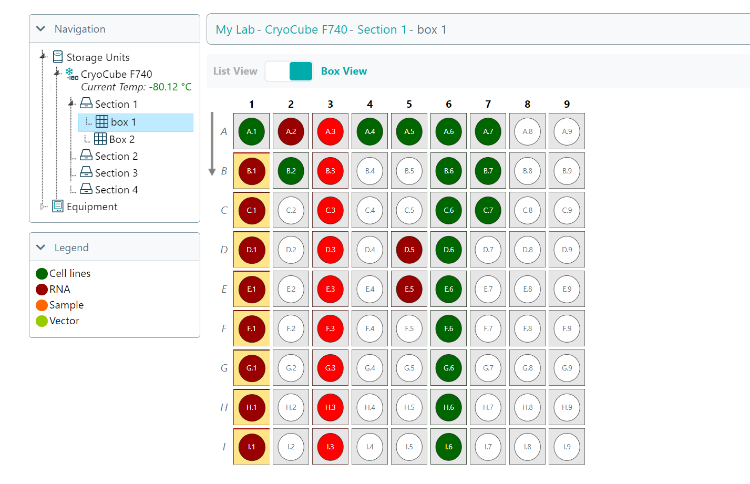Viewport: 750px width, 484px height.
Task: Click the Equipment monitor icon
Action: (57, 207)
